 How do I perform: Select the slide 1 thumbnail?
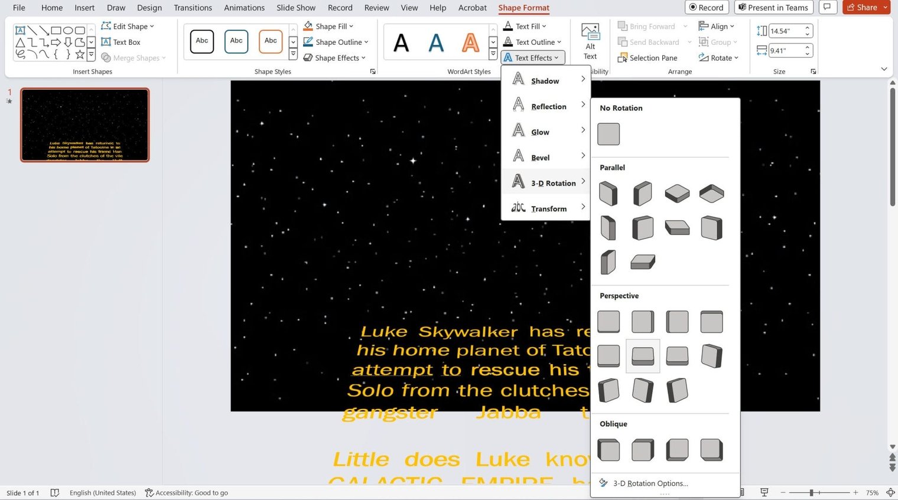point(84,125)
